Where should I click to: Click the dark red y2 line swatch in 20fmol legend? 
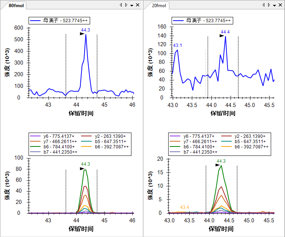coord(226,136)
